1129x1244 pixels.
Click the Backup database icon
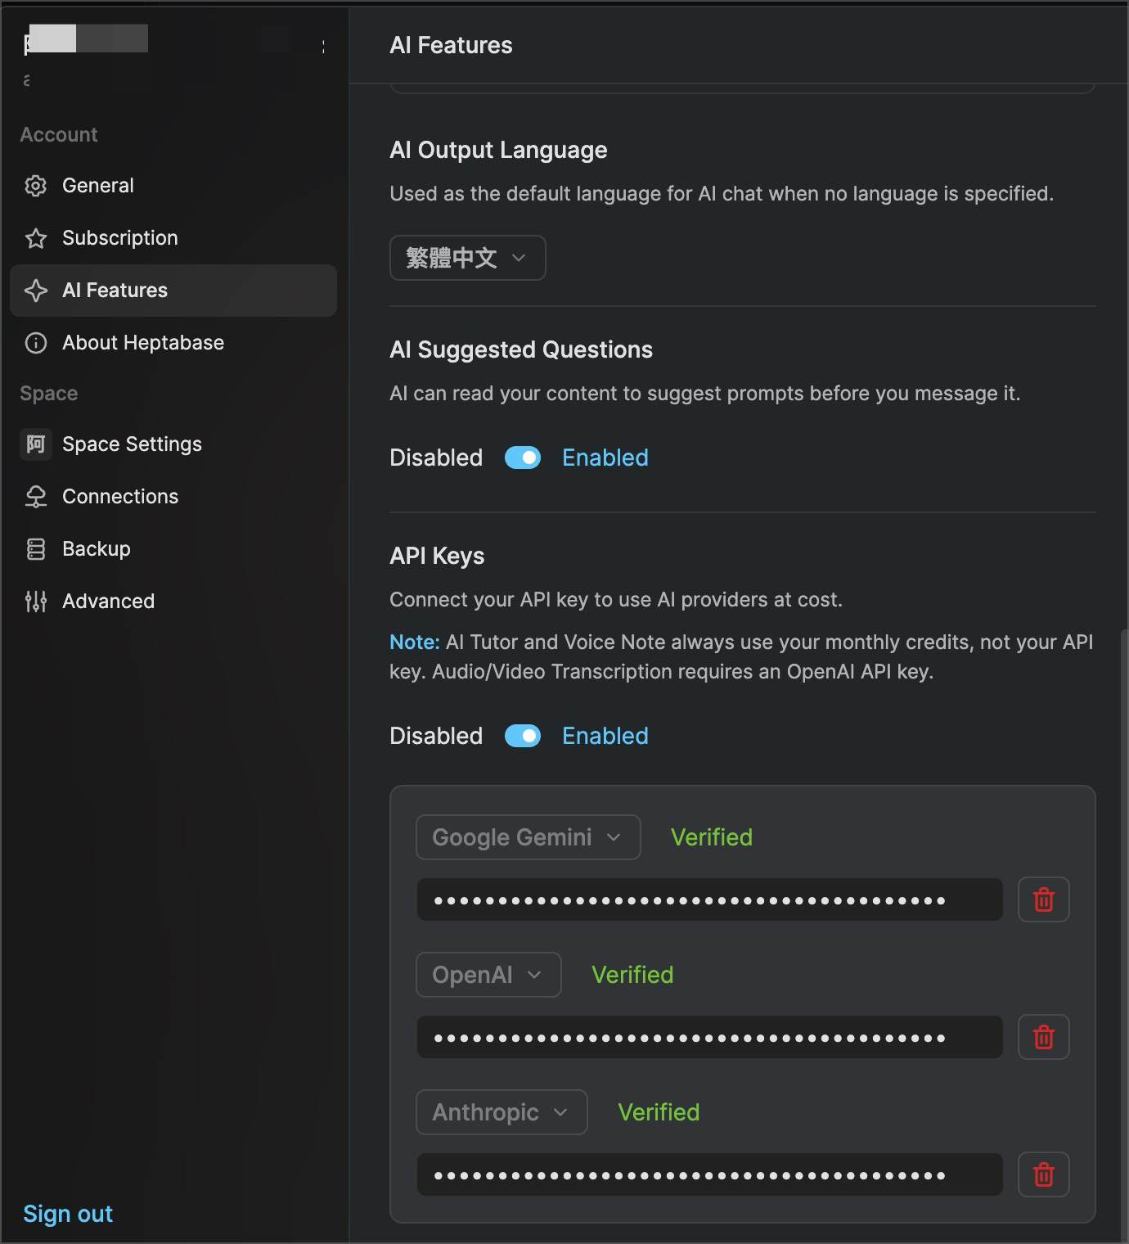click(x=35, y=549)
